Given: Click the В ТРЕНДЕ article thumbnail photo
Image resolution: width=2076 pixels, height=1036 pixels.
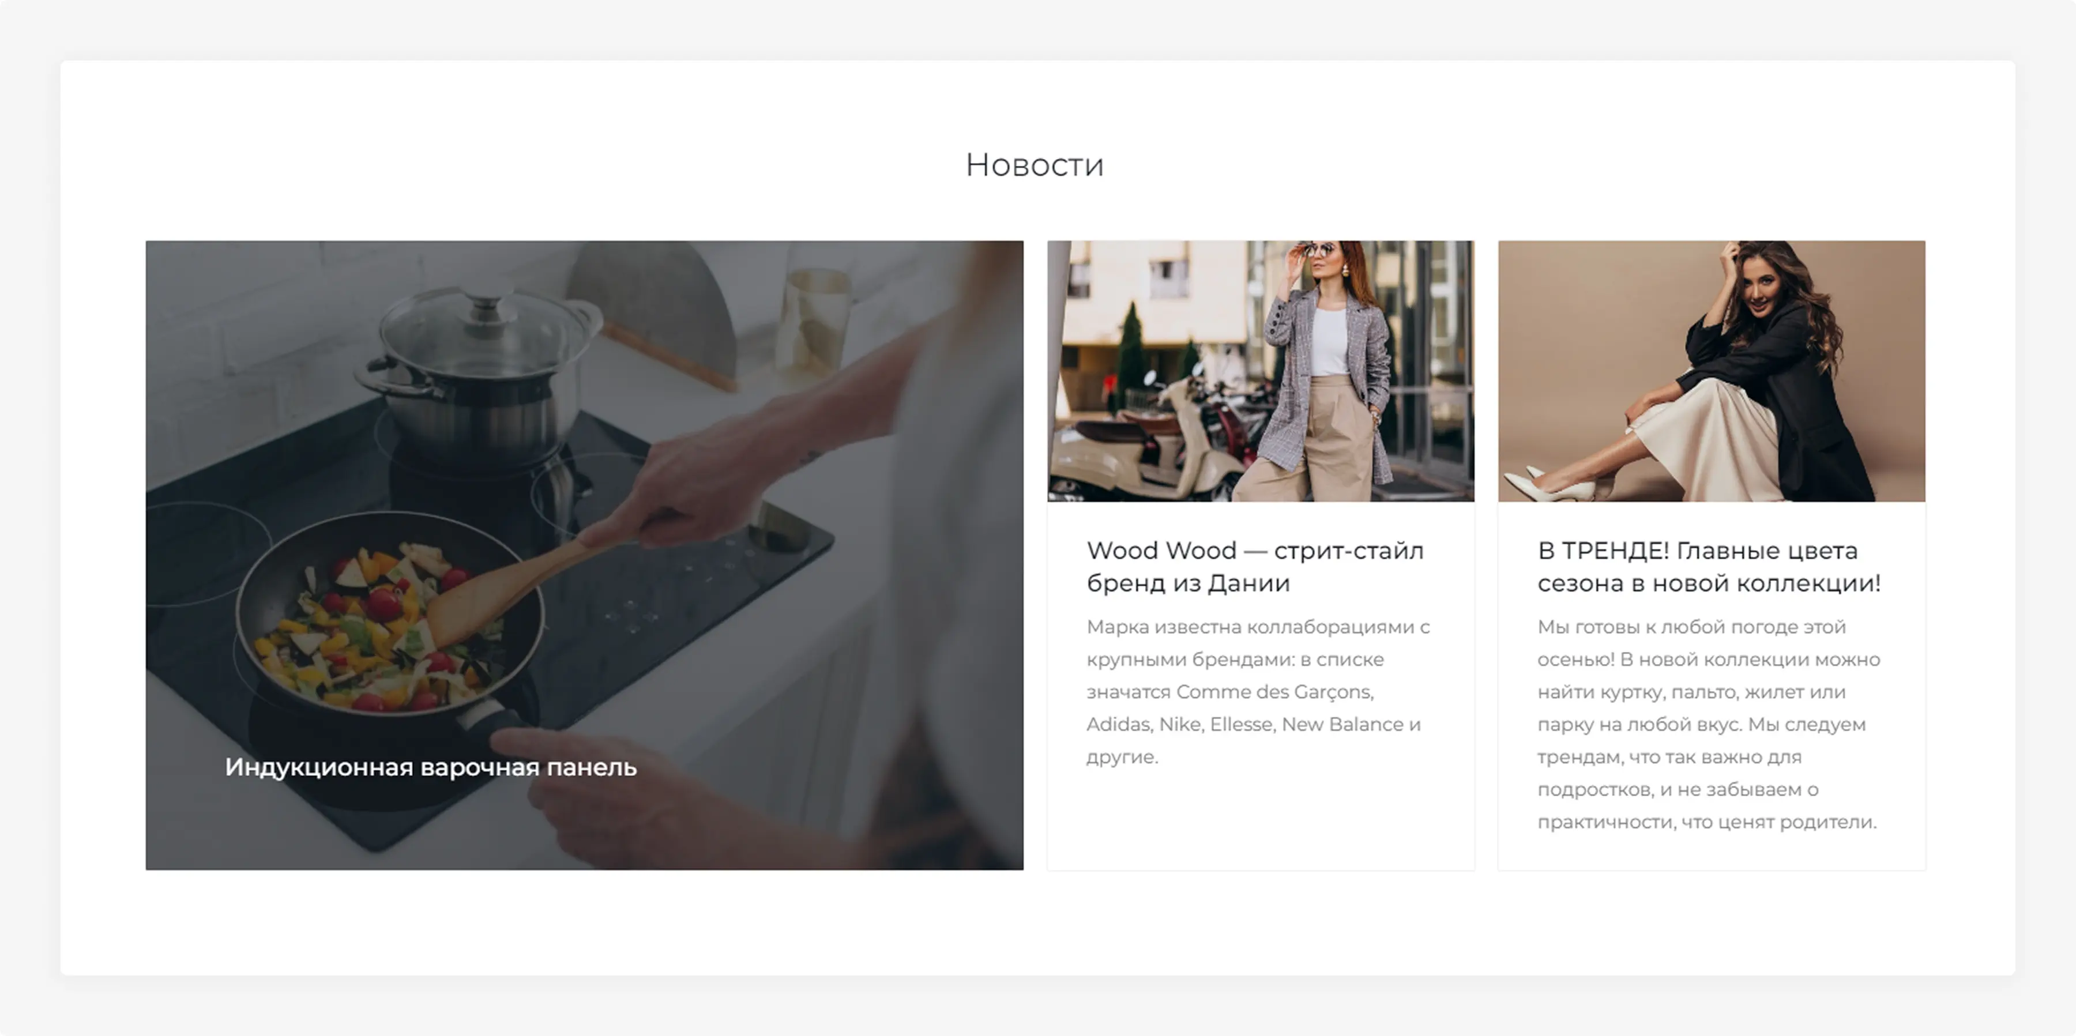Looking at the screenshot, I should click(x=1711, y=371).
